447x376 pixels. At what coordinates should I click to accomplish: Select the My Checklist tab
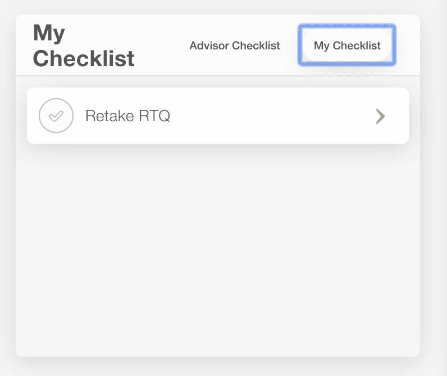click(x=347, y=45)
